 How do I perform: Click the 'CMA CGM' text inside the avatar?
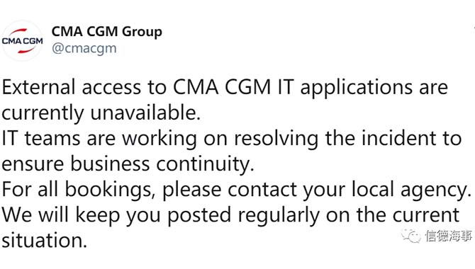tap(23, 41)
